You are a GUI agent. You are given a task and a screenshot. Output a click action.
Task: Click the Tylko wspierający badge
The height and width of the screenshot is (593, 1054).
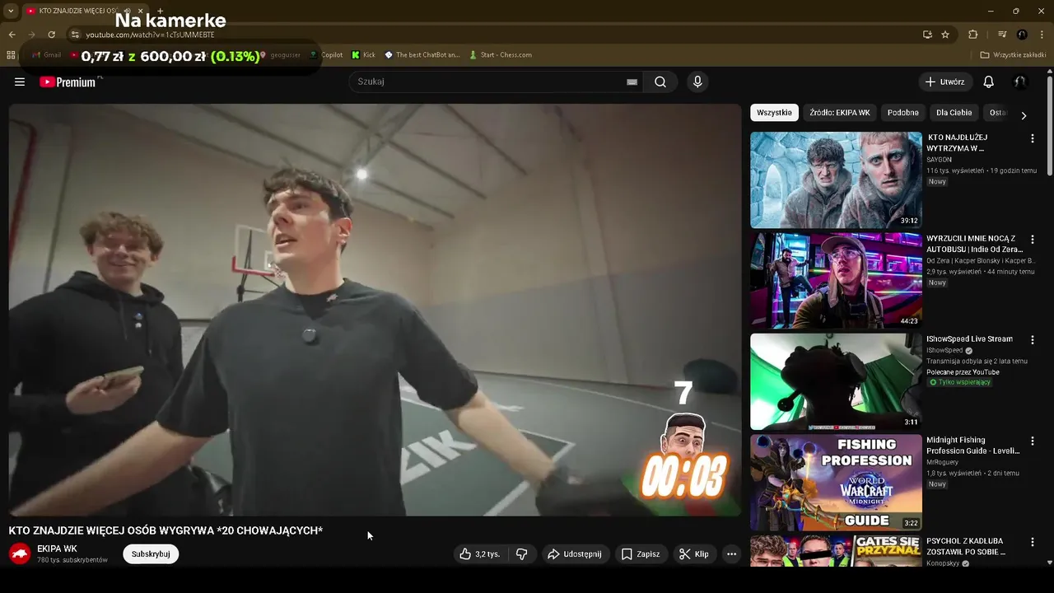pyautogui.click(x=960, y=382)
